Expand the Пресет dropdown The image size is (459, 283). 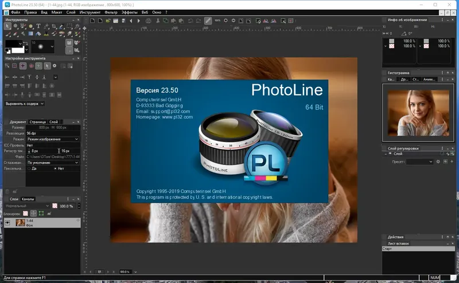420,162
